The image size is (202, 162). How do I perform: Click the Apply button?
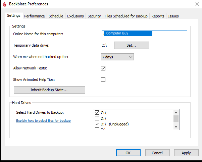[x=186, y=153]
